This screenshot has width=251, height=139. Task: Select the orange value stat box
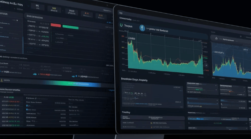87,14
